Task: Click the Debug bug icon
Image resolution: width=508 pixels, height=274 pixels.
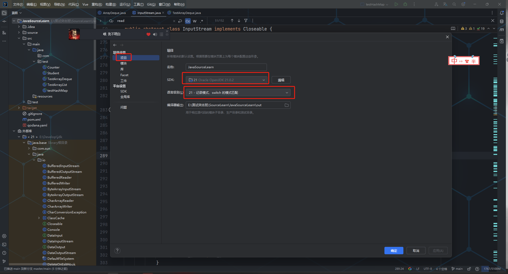Action: pos(405,4)
